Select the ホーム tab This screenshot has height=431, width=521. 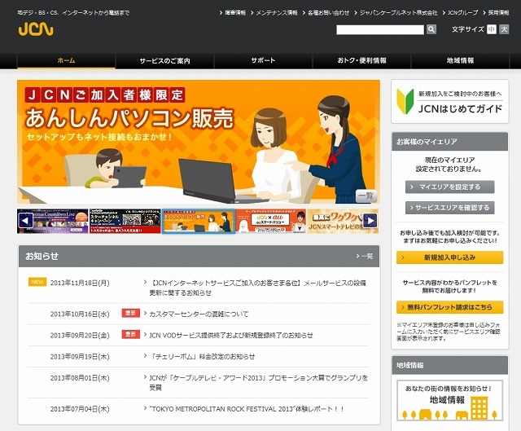click(66, 60)
